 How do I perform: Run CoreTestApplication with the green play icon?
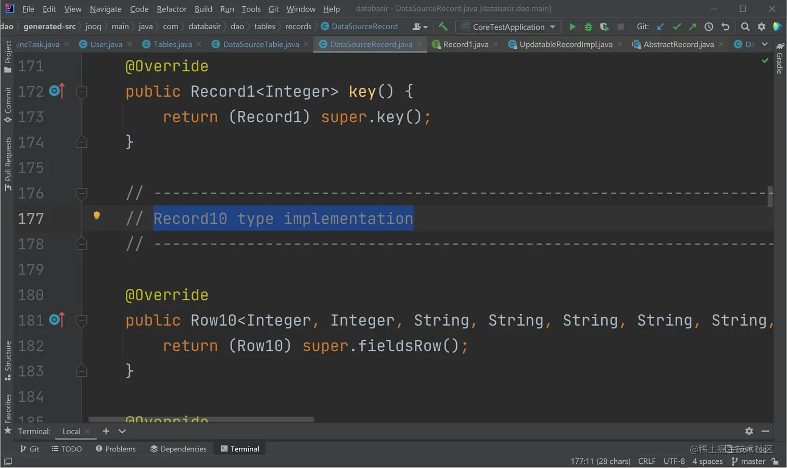[x=572, y=27]
